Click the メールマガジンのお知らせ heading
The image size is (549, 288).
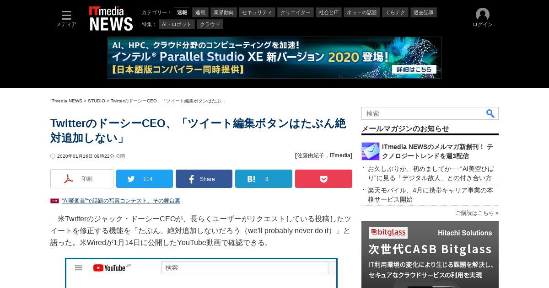pyautogui.click(x=405, y=128)
